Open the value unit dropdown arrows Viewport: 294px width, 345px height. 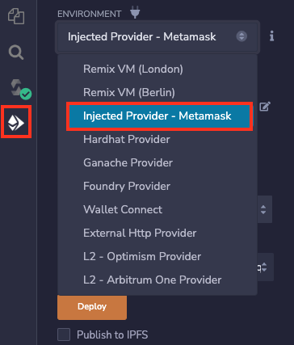tap(264, 209)
